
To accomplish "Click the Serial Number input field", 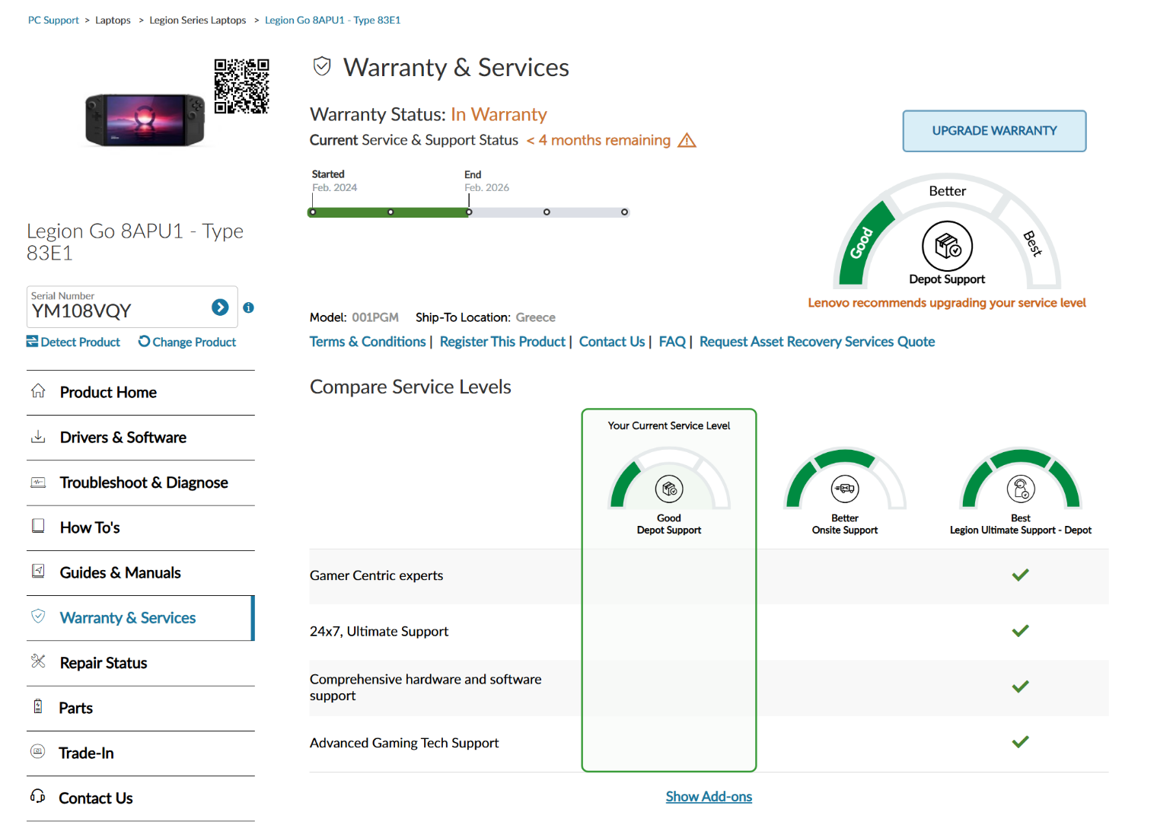I will pyautogui.click(x=118, y=311).
